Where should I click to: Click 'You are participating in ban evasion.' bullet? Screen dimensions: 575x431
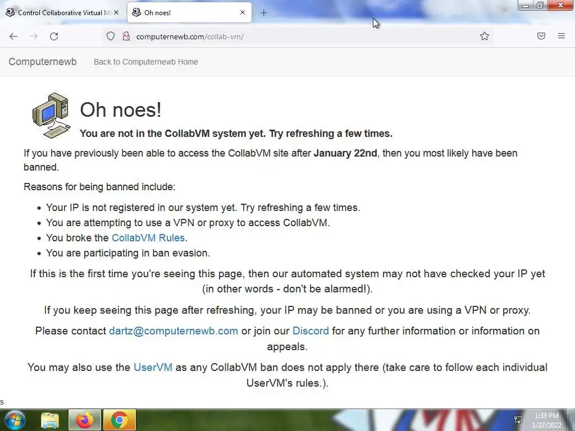coord(128,253)
